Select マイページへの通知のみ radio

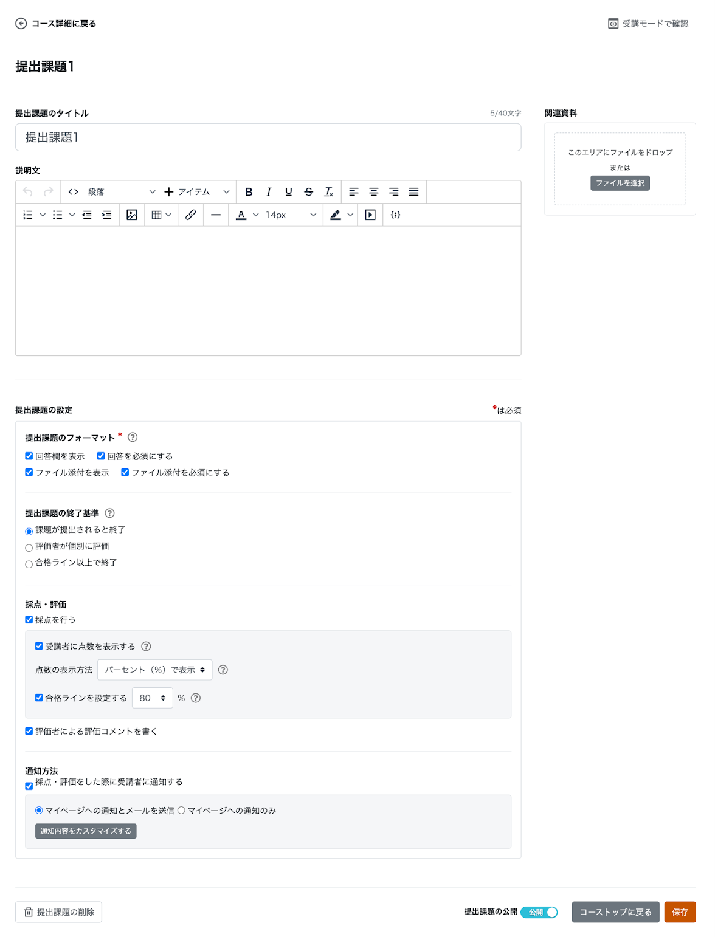pos(181,811)
